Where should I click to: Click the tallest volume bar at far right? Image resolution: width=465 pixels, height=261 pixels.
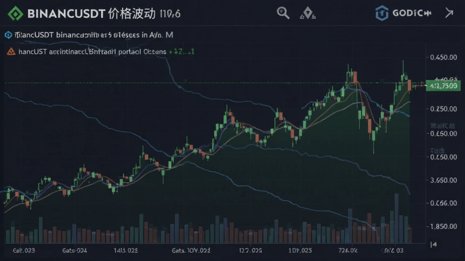click(x=396, y=218)
